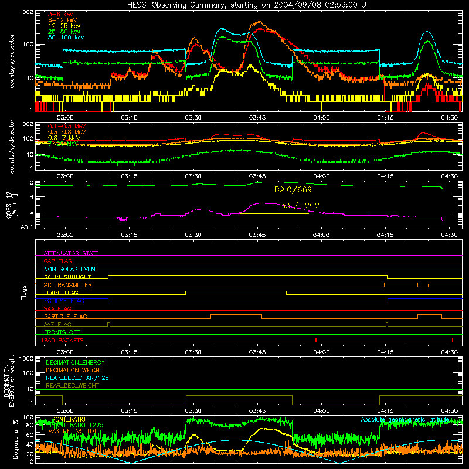Select the 3-6 keV legend label
The image size is (469, 469).
click(61, 14)
